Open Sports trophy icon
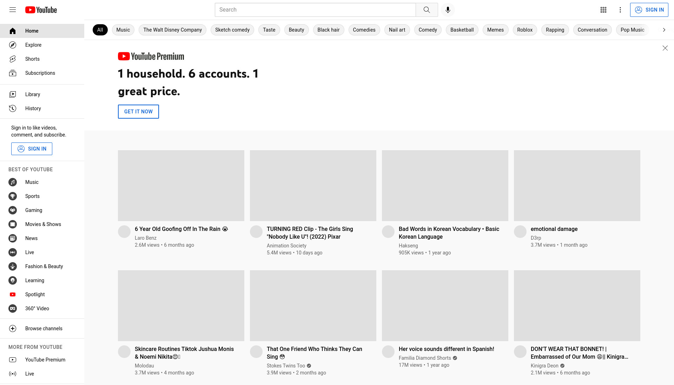Screen dimensions: 674x385 point(13,196)
